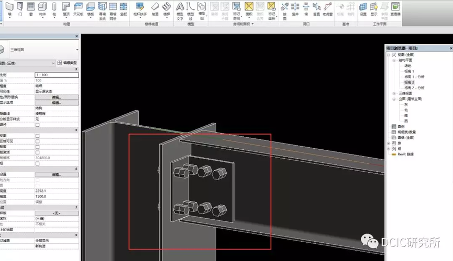Click the Show work plane (显示) icon

click(374, 9)
